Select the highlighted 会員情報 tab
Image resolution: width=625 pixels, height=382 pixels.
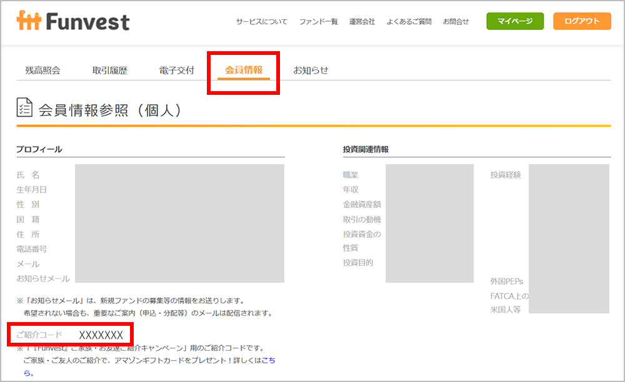point(243,71)
